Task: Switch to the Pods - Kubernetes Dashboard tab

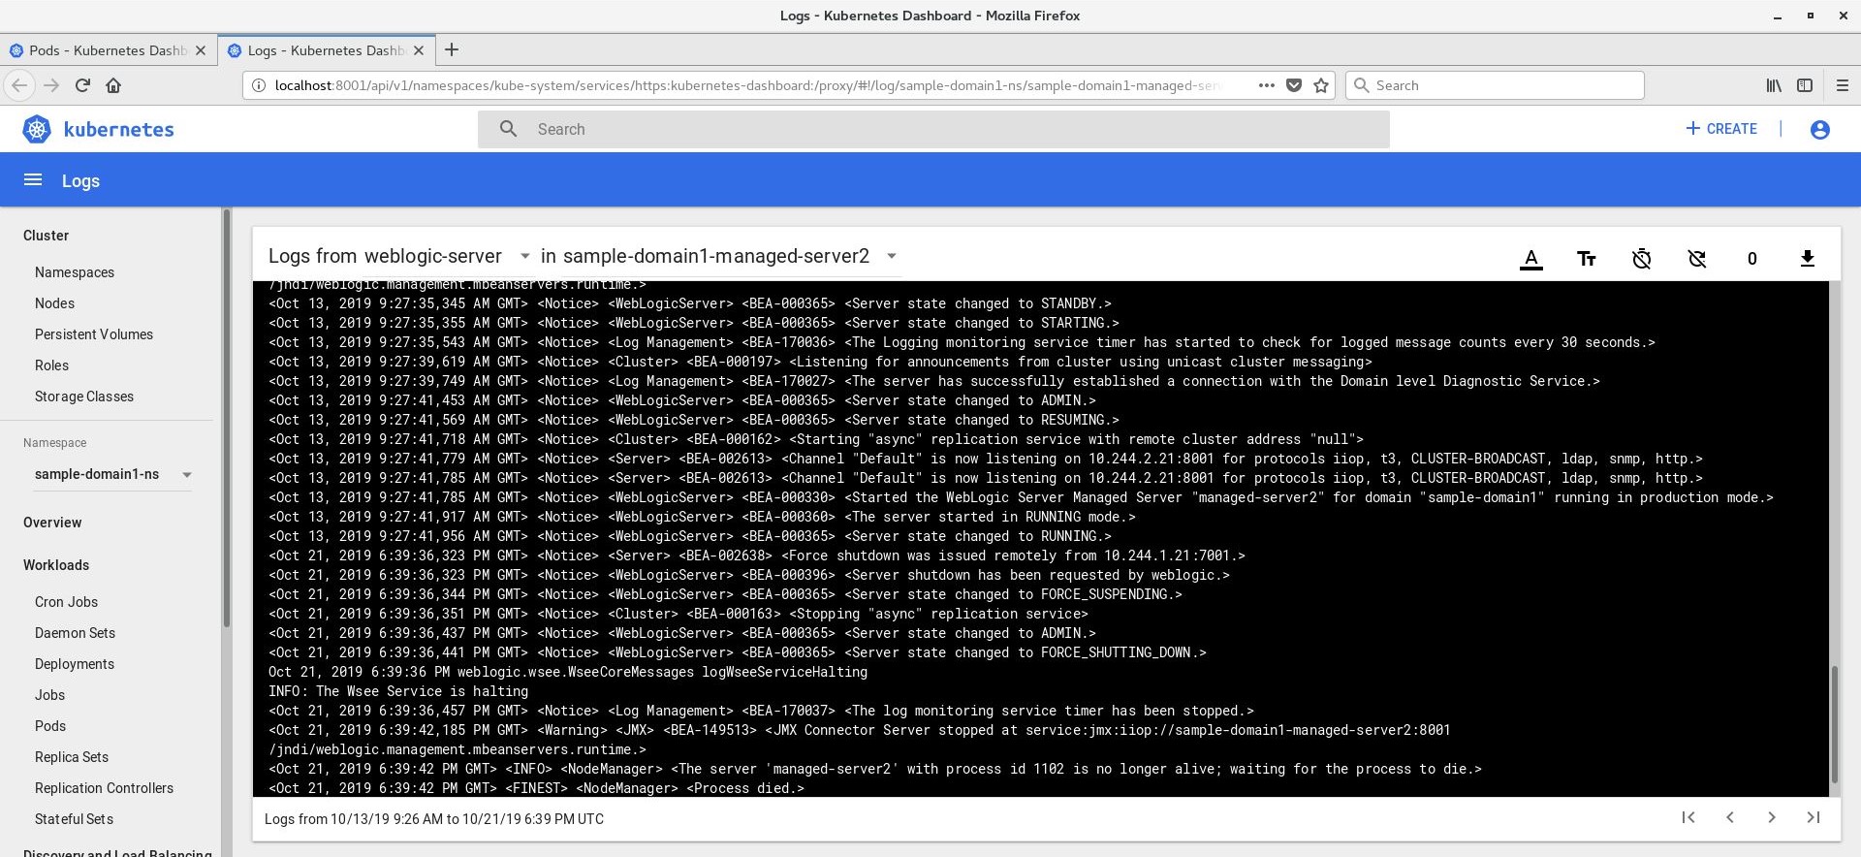Action: pyautogui.click(x=108, y=50)
